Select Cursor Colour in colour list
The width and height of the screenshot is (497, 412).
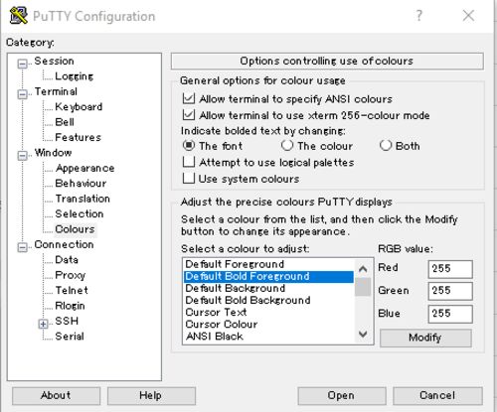point(268,325)
